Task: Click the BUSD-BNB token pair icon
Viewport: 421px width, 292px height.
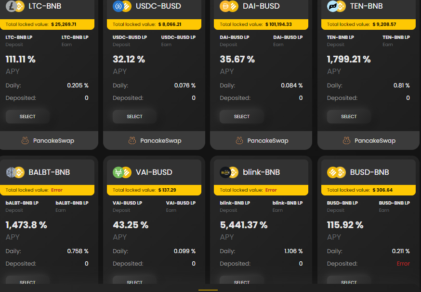Action: (336, 172)
